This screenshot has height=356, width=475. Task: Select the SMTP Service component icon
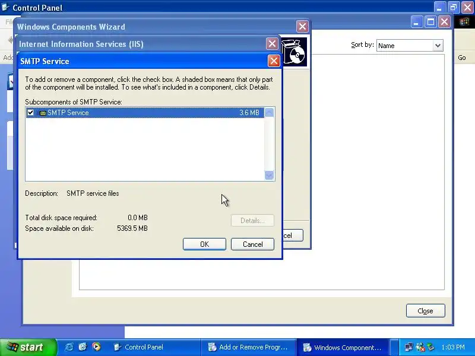coord(42,113)
